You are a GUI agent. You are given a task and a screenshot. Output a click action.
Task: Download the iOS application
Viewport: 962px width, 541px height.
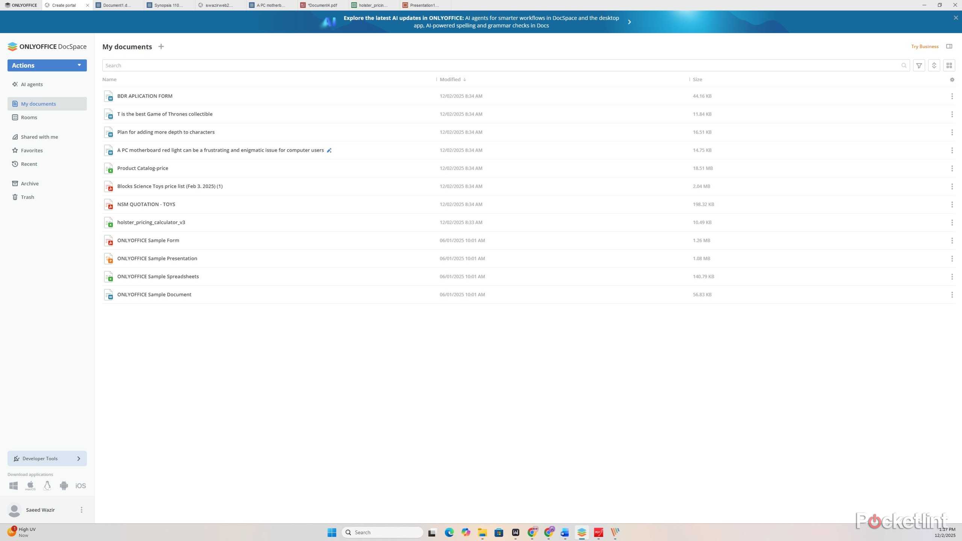click(x=80, y=486)
